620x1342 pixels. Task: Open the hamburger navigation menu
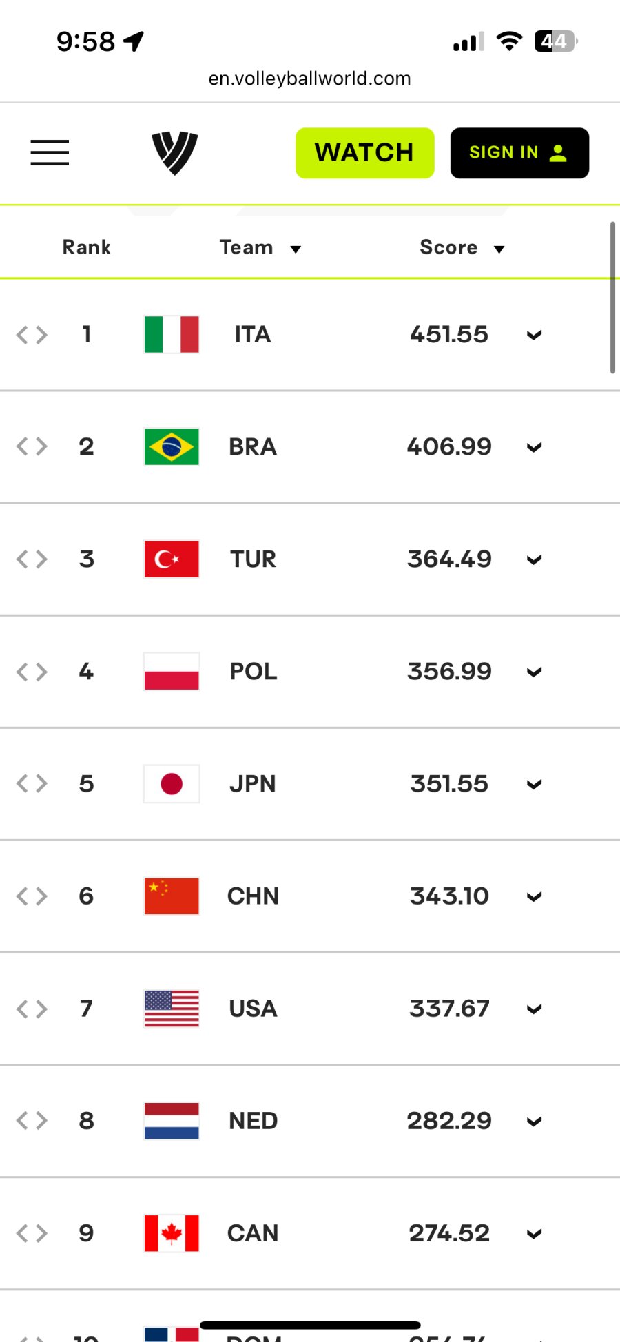[50, 152]
